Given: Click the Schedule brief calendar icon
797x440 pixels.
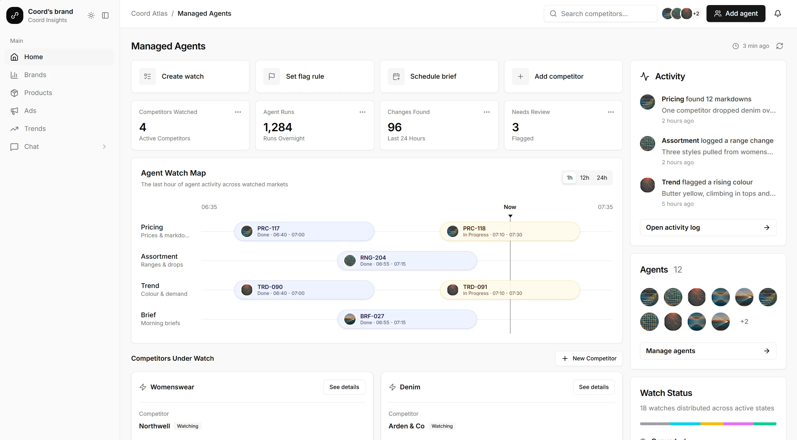Looking at the screenshot, I should [396, 76].
